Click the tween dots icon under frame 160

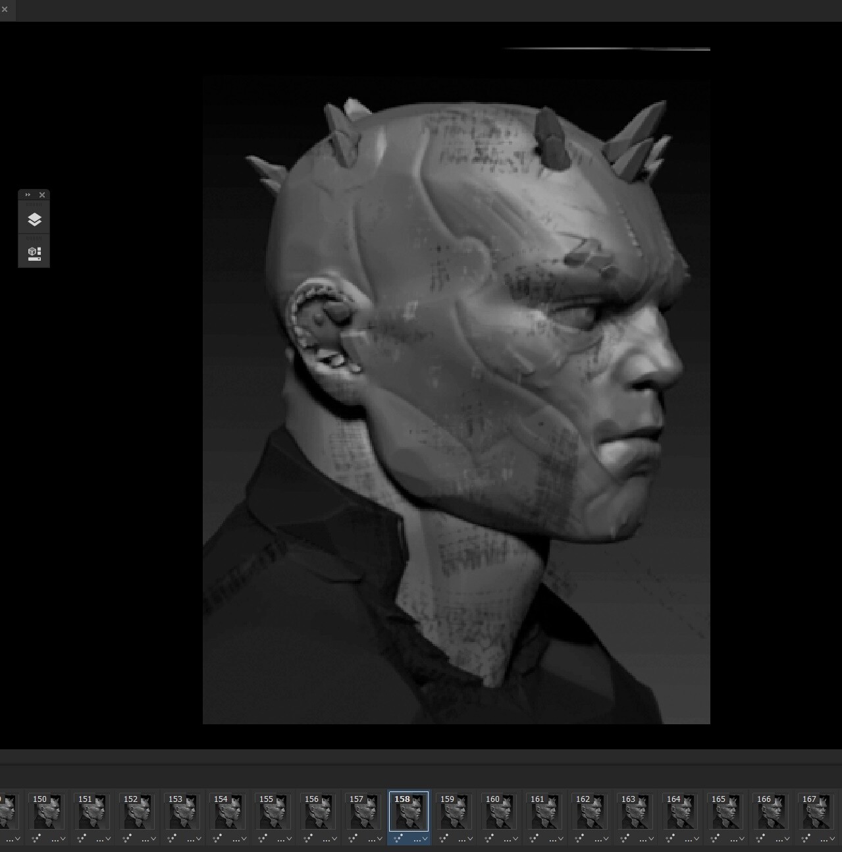(489, 838)
